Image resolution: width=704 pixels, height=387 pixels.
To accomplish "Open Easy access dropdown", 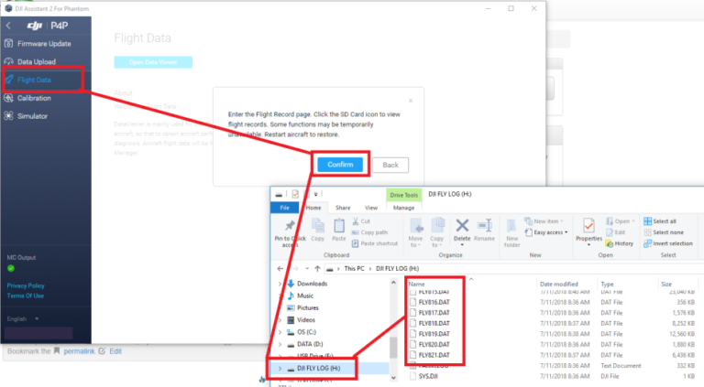I will [546, 232].
